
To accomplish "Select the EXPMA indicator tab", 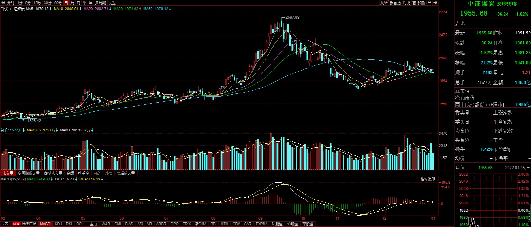I will (x=262, y=224).
